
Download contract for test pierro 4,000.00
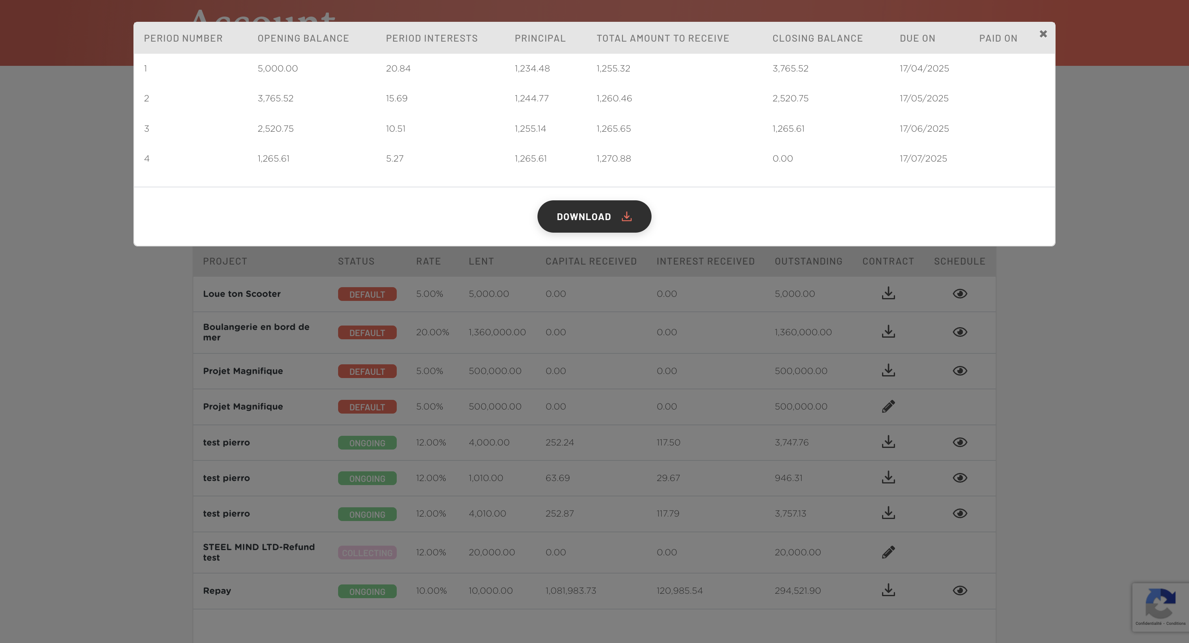888,442
